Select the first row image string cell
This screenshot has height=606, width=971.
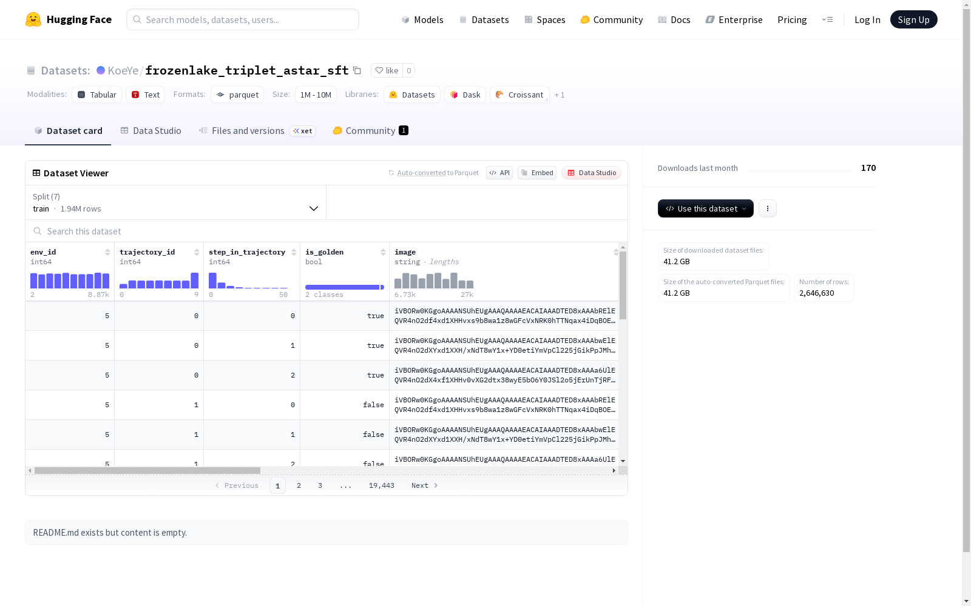point(504,316)
